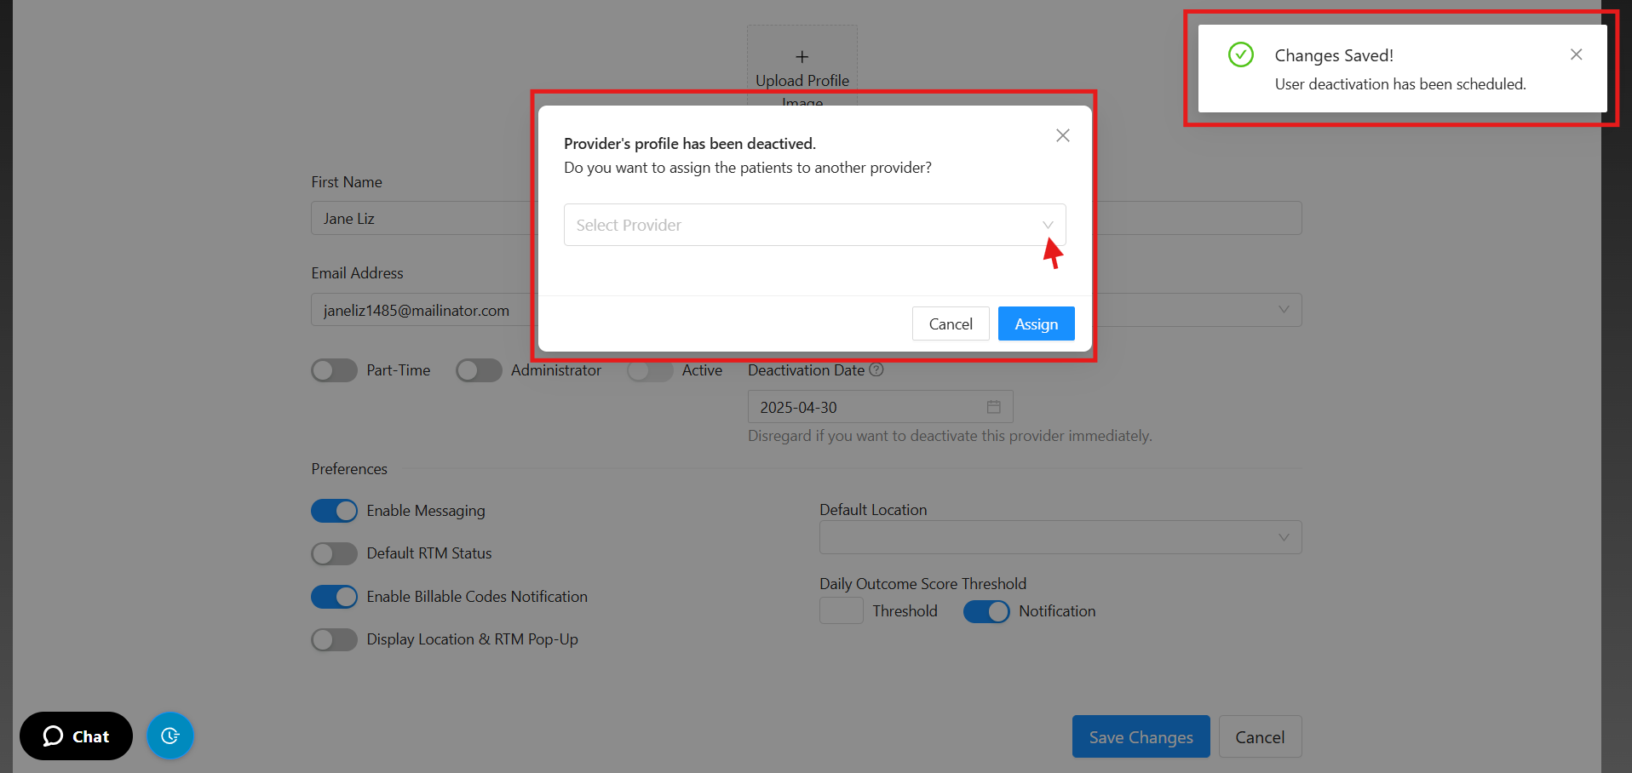Click the Deactivation Date help icon
Screen dimensions: 1632x773
[x=876, y=370]
